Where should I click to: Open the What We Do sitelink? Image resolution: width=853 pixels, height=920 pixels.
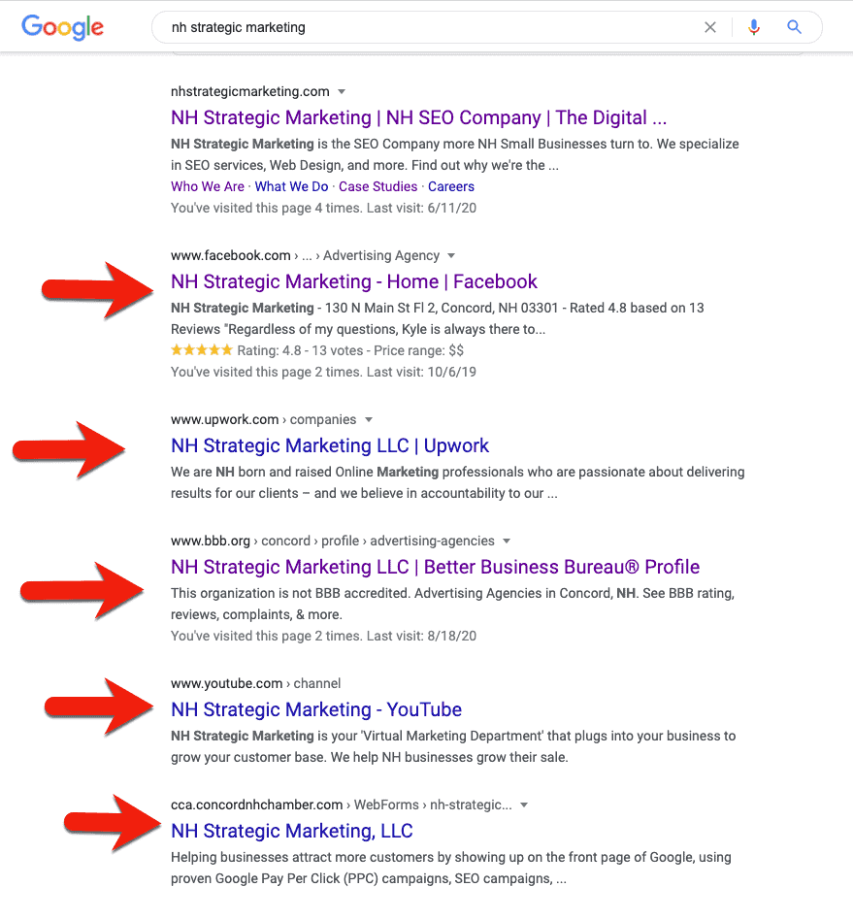pyautogui.click(x=291, y=186)
